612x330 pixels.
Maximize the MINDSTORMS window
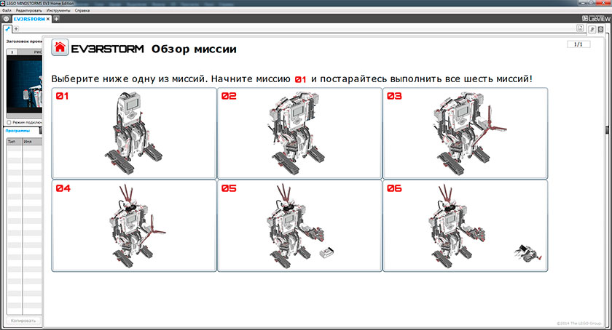point(592,3)
